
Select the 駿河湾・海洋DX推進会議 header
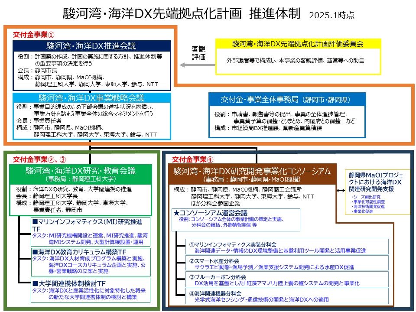(x=91, y=46)
